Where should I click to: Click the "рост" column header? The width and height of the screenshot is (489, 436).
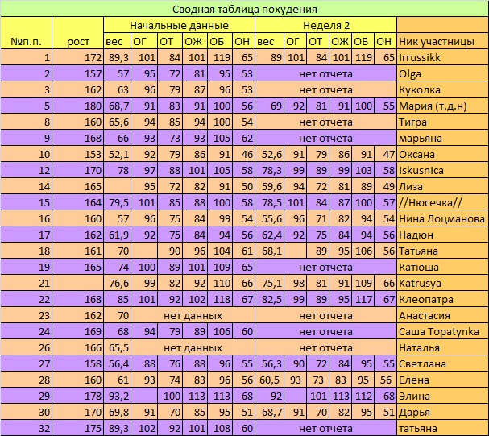[x=78, y=41]
